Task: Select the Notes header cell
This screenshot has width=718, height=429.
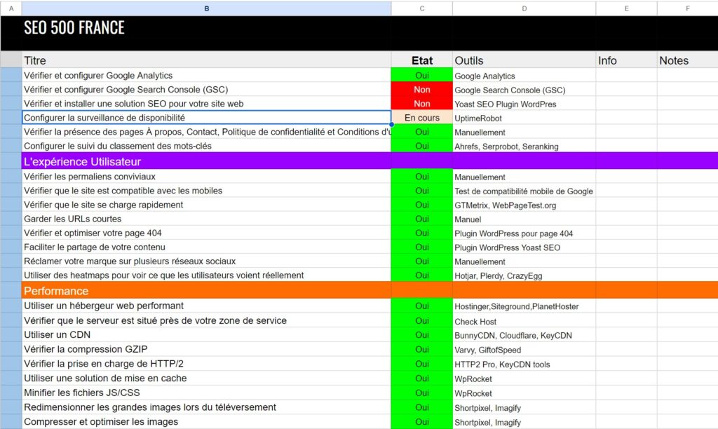Action: click(687, 60)
